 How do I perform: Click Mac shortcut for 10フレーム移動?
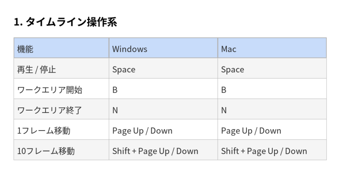pyautogui.click(x=264, y=151)
